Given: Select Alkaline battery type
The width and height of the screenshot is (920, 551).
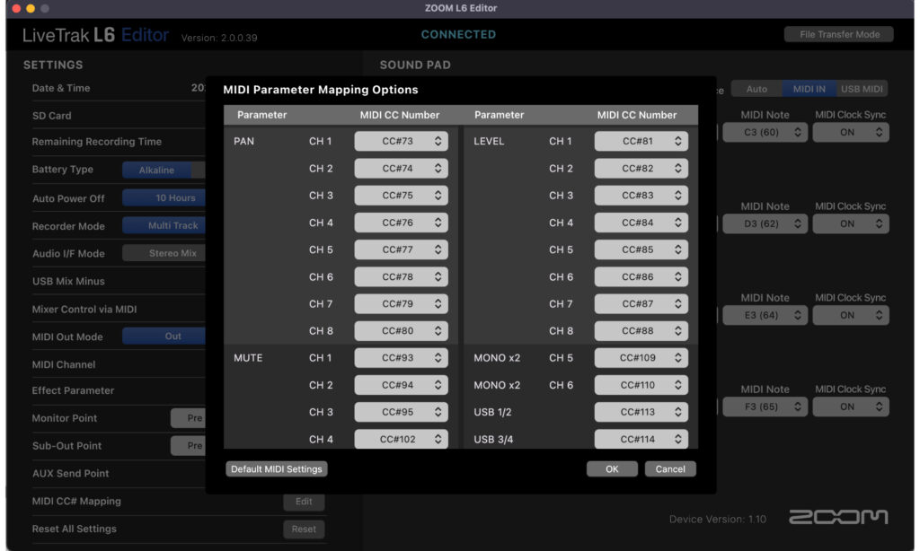Looking at the screenshot, I should coord(156,170).
